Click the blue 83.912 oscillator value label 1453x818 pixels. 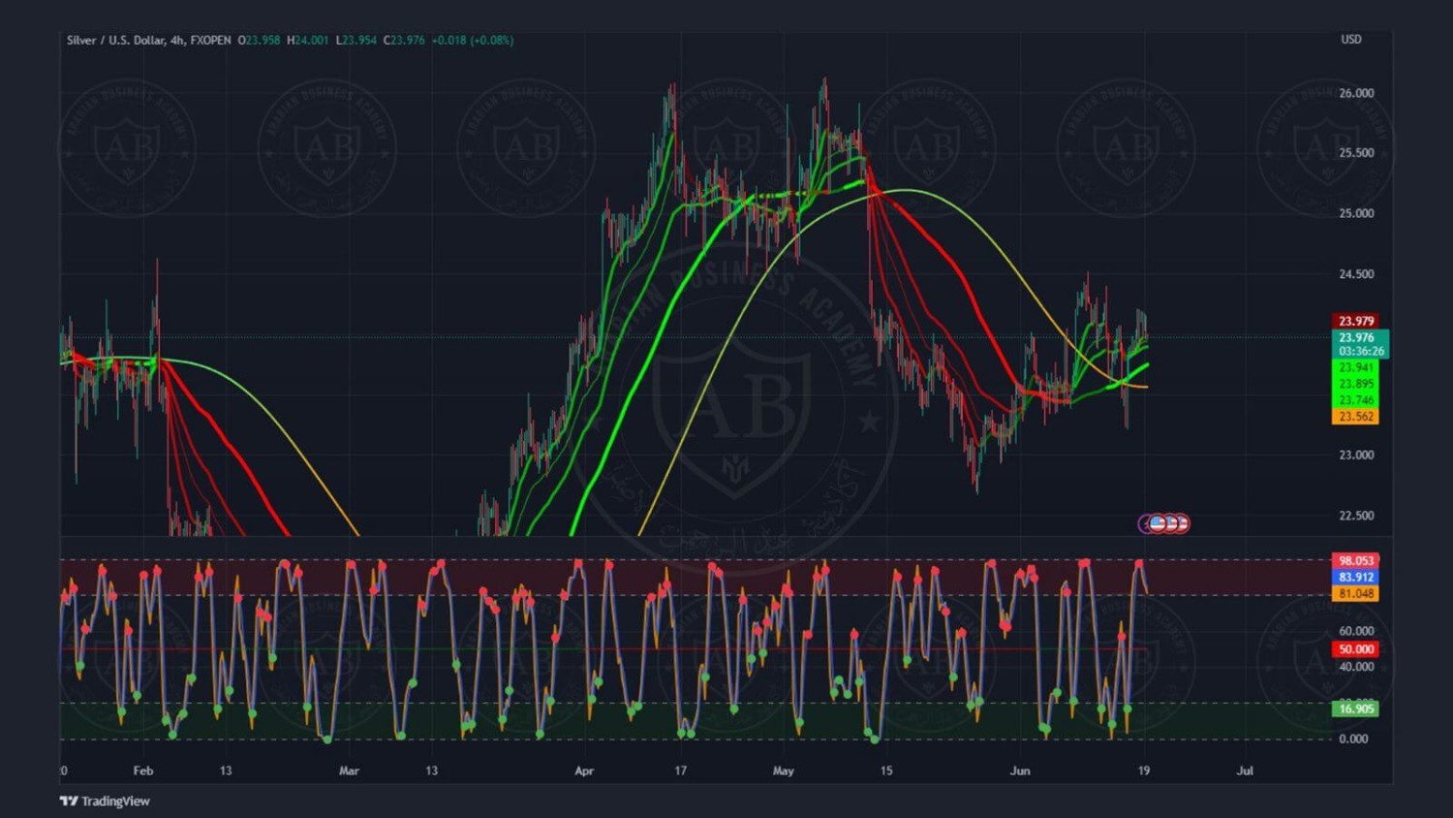tap(1356, 577)
